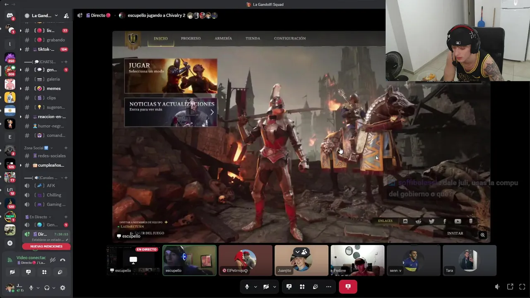This screenshot has height=298, width=530.
Task: Select Juanjito participant tile
Action: click(x=301, y=260)
